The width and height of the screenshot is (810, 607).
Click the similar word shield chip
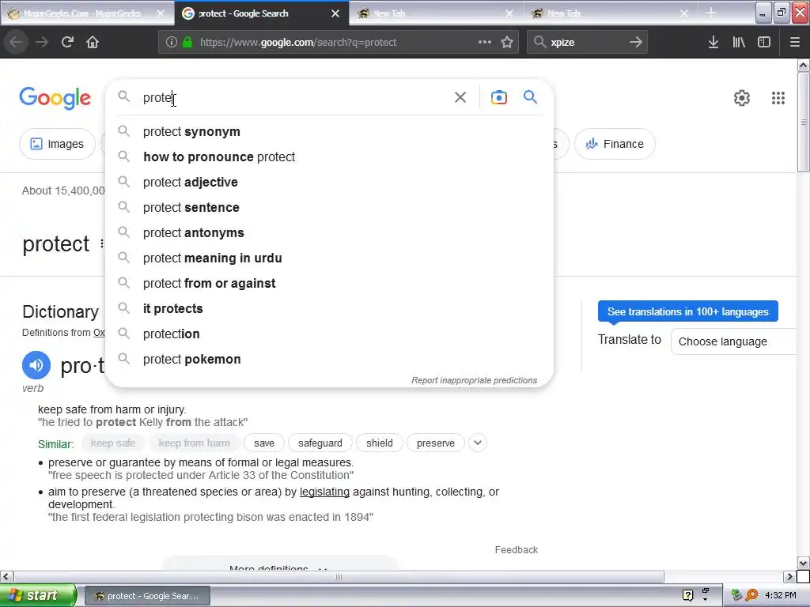tap(380, 443)
